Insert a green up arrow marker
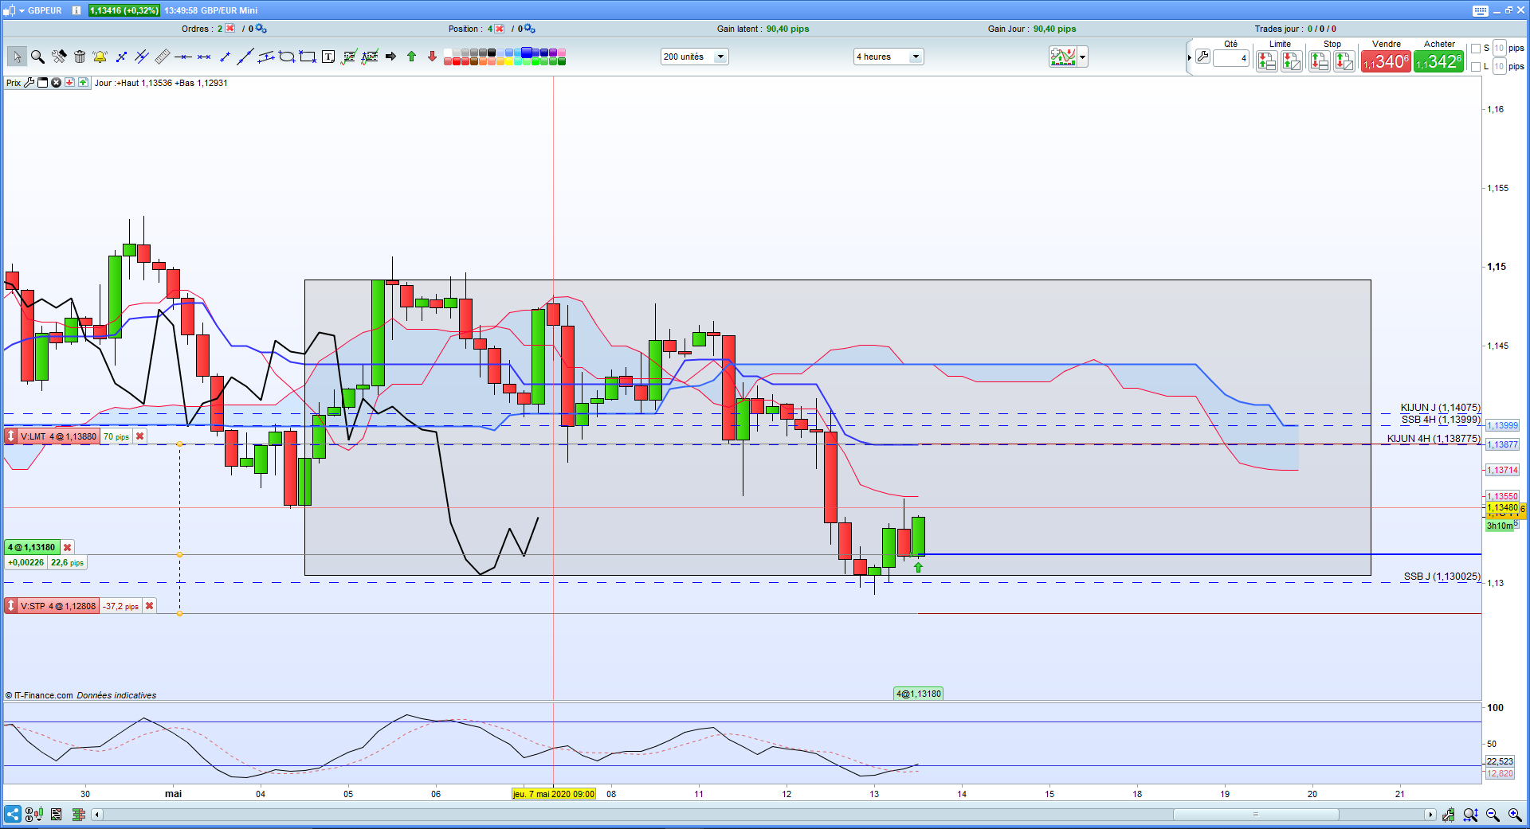 tap(411, 57)
